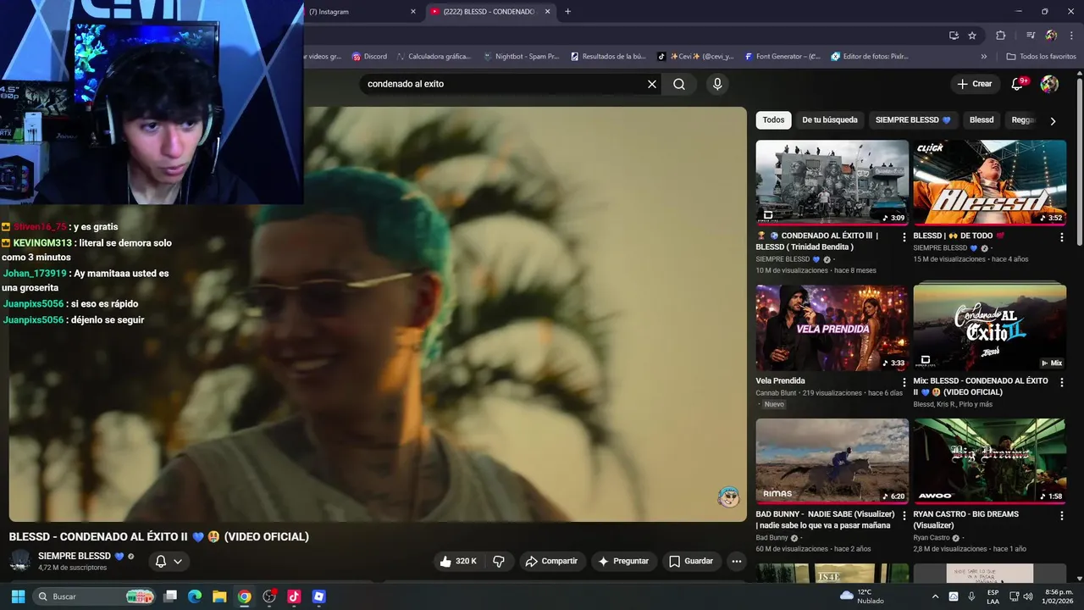Like the video with thumbs-up button
Viewport: 1084px width, 610px height.
[x=458, y=561]
